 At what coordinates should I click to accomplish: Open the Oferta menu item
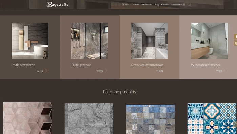click(x=126, y=5)
